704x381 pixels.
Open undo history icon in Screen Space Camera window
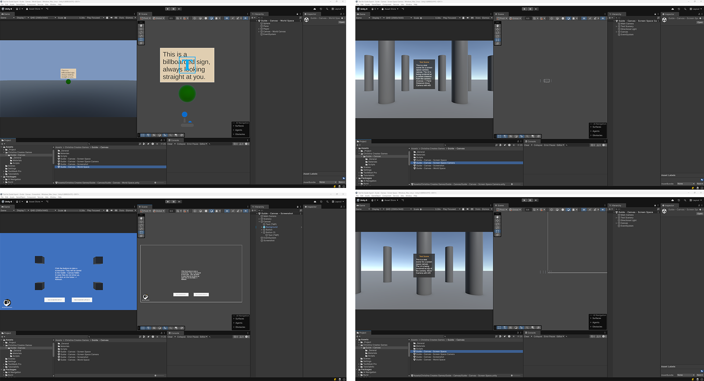(679, 9)
